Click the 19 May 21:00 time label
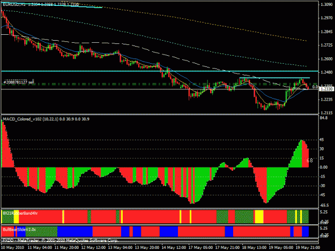 pos(308,248)
